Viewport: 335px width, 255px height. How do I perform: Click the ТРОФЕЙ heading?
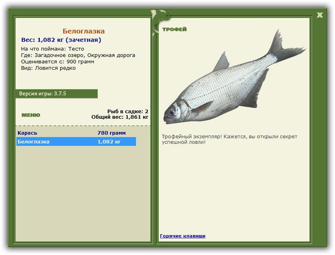pos(174,29)
